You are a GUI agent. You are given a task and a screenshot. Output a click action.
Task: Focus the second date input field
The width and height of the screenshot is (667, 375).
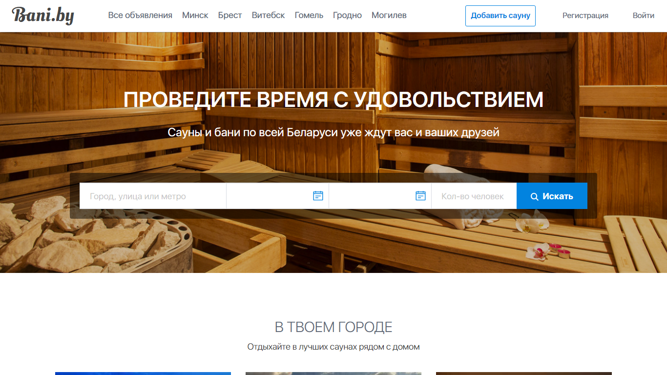coord(380,196)
